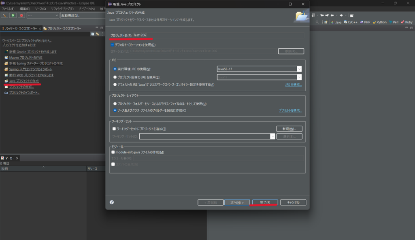Open the Java perspective

click(x=336, y=22)
